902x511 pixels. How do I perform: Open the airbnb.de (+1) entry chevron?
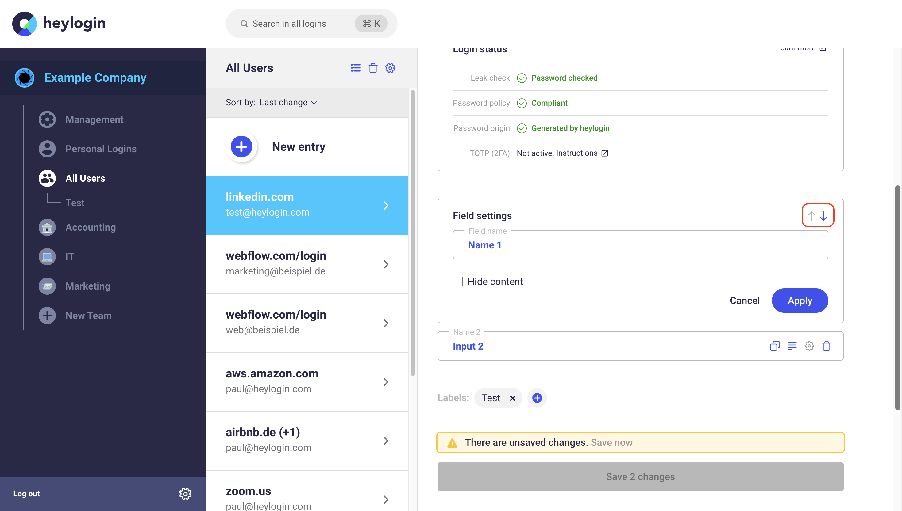(385, 441)
